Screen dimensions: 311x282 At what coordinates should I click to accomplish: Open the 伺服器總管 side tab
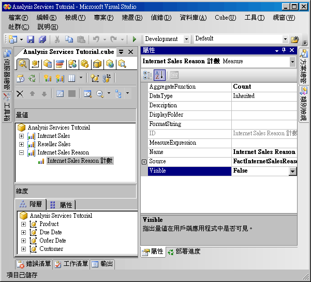[7, 69]
